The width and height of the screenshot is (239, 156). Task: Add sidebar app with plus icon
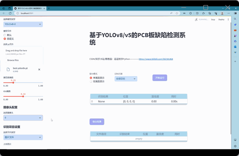[235, 62]
